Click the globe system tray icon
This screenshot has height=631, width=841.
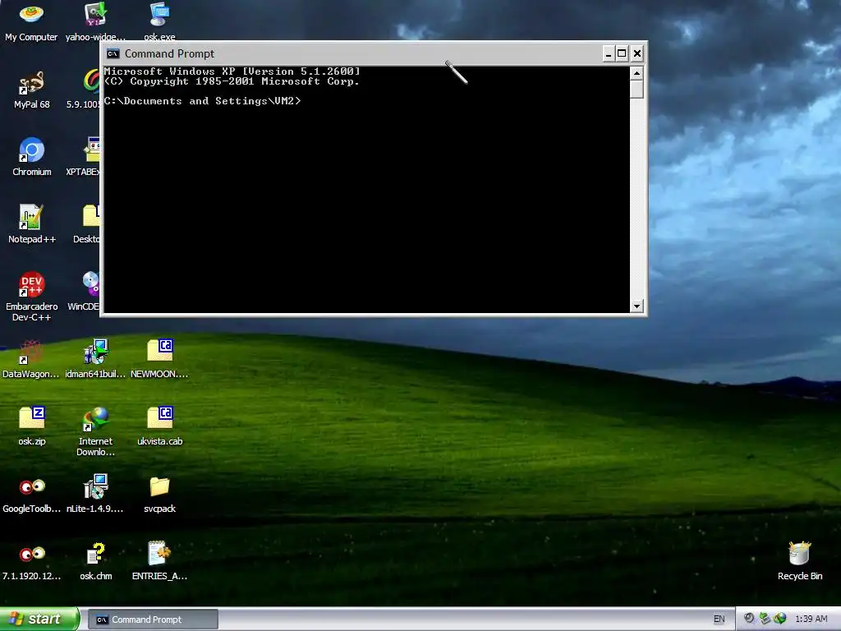(x=780, y=619)
